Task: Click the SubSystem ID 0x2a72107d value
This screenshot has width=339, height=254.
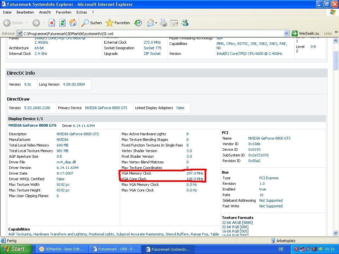Action: pyautogui.click(x=258, y=155)
